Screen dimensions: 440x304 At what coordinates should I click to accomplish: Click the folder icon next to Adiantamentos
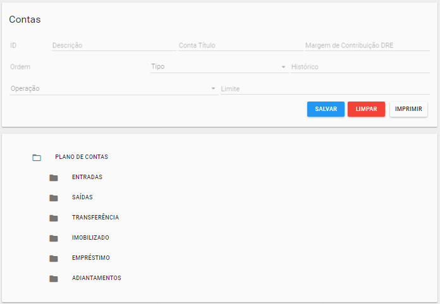coord(54,279)
